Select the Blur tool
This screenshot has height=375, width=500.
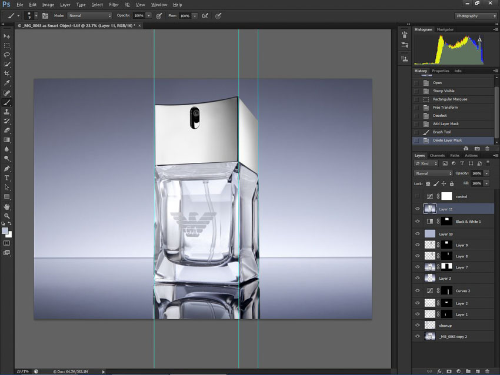6,149
